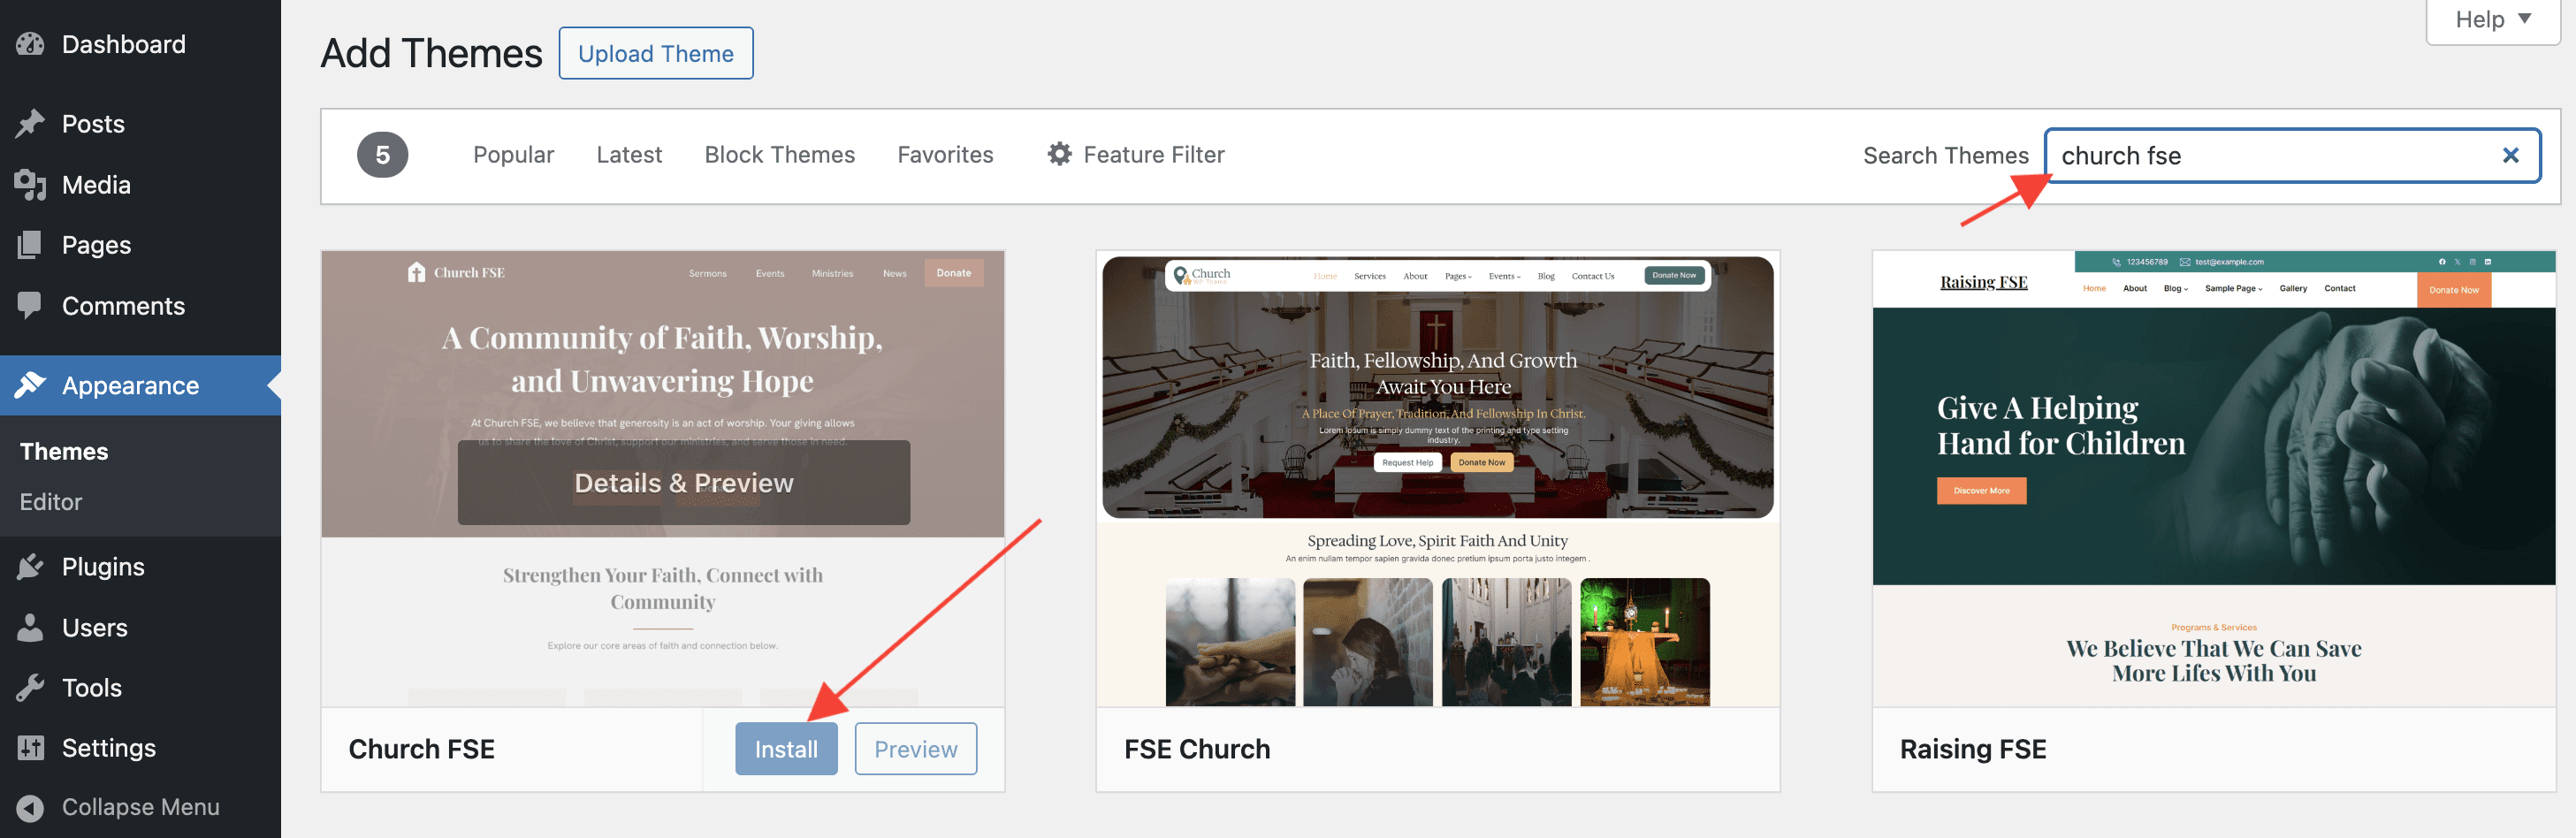The width and height of the screenshot is (2576, 838).
Task: Open the Raising FSE theme screenshot
Action: pyautogui.click(x=2214, y=479)
